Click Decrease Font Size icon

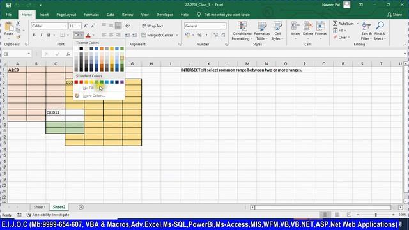tap(93, 26)
